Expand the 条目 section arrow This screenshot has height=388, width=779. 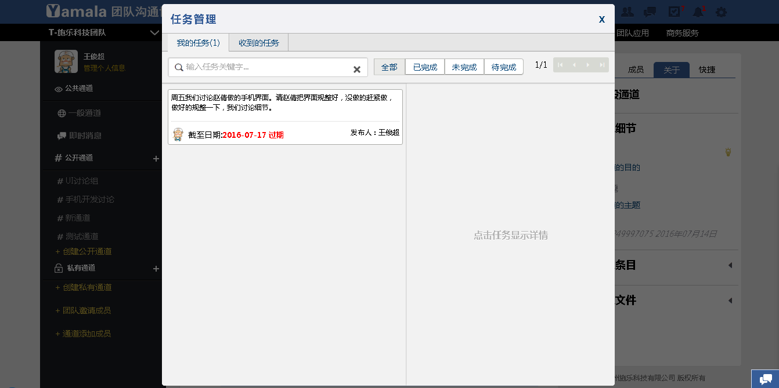tap(730, 265)
